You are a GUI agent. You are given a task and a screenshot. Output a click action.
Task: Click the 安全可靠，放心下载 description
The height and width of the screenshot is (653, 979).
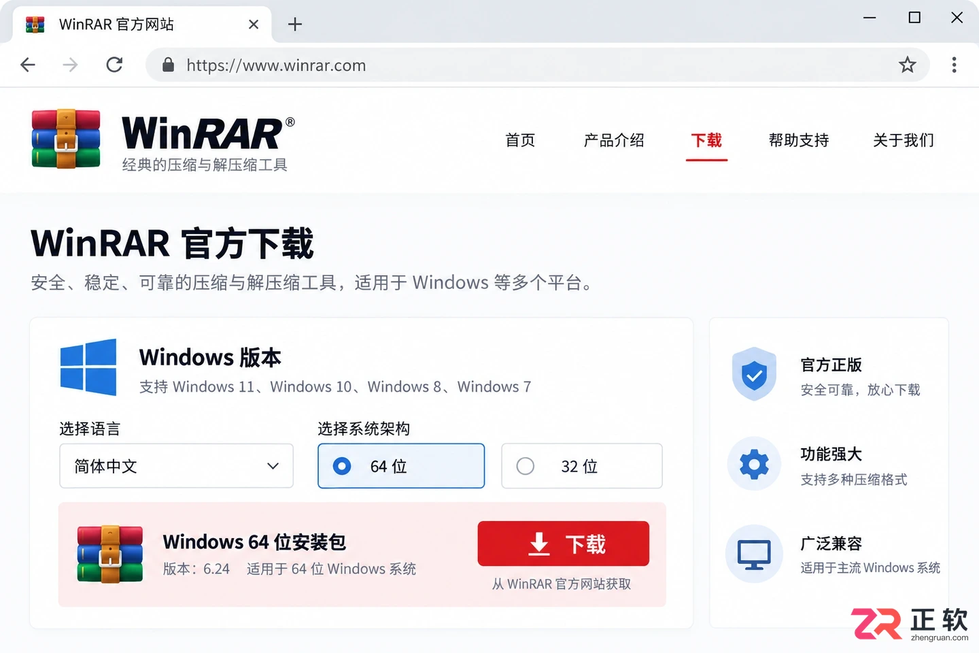tap(860, 390)
